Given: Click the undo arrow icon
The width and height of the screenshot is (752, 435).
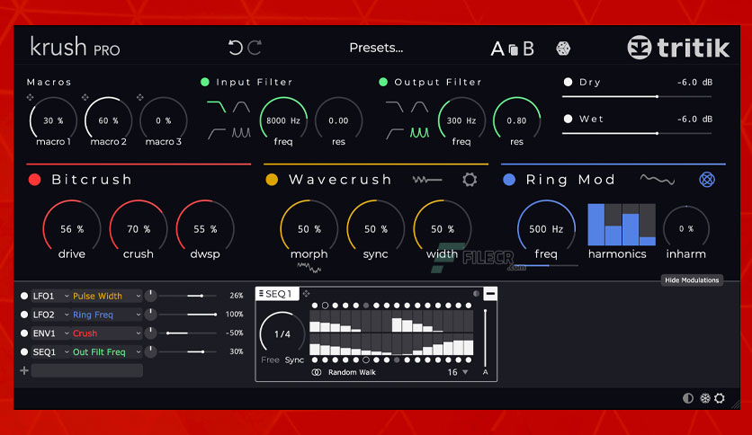Looking at the screenshot, I should (x=235, y=48).
